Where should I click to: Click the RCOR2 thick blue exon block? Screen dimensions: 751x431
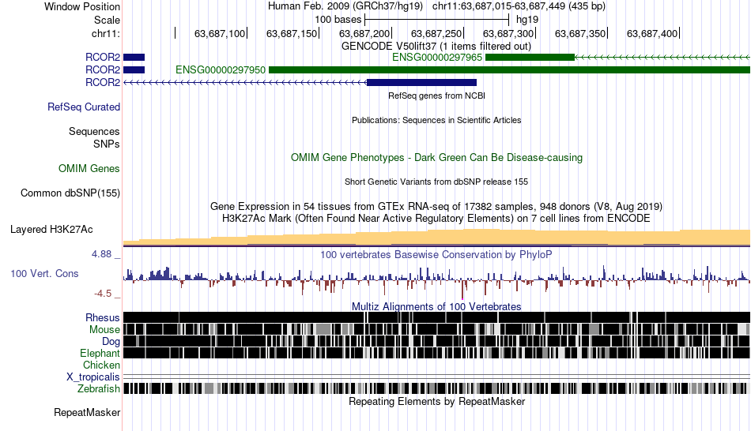(421, 82)
